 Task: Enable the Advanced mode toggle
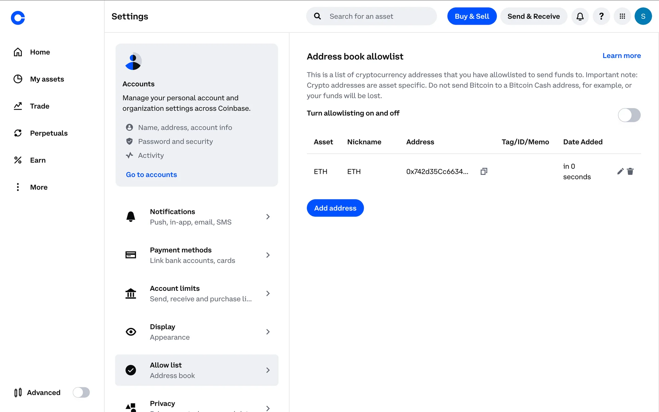pos(81,392)
